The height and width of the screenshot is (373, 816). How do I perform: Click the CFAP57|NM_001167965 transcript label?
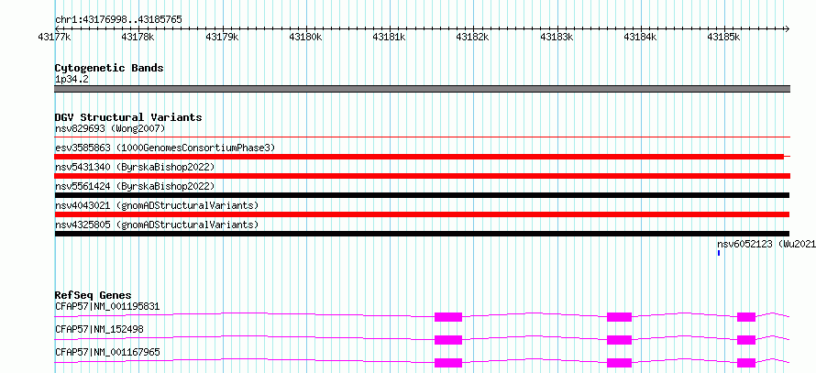pos(107,353)
